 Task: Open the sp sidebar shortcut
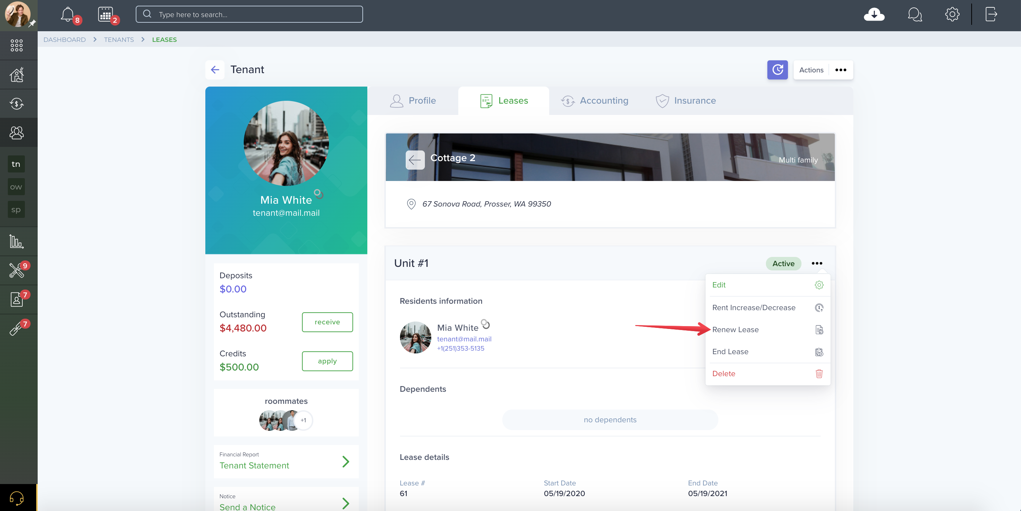point(16,210)
